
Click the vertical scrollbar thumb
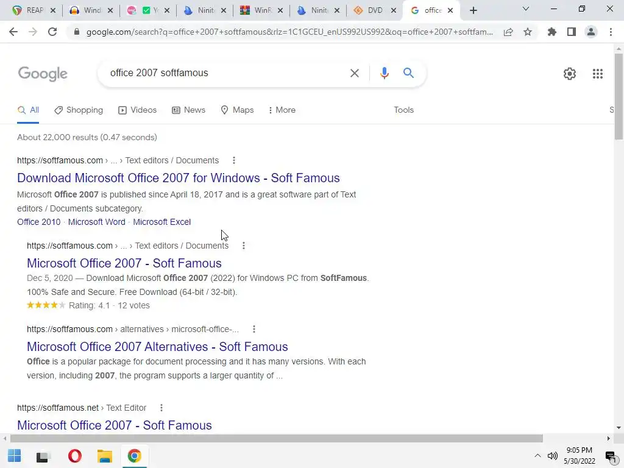[619, 96]
